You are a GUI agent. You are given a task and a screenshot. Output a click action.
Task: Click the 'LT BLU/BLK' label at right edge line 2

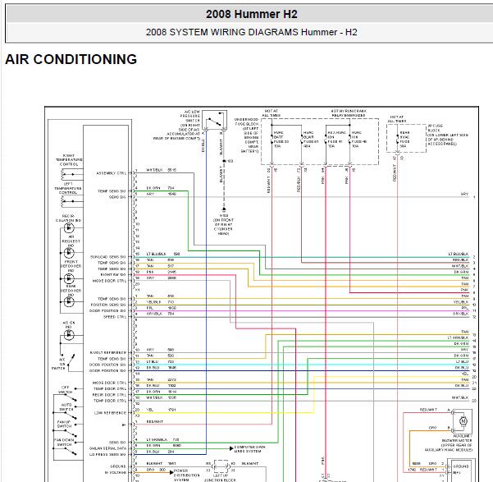[x=458, y=254]
